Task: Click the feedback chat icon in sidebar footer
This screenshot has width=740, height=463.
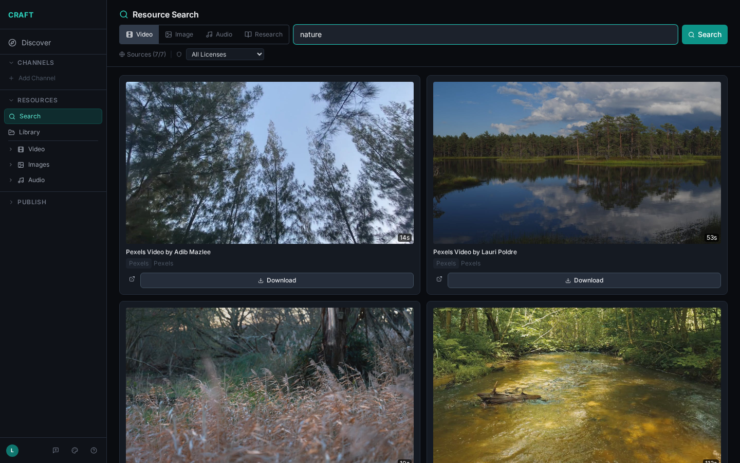Action: point(55,451)
